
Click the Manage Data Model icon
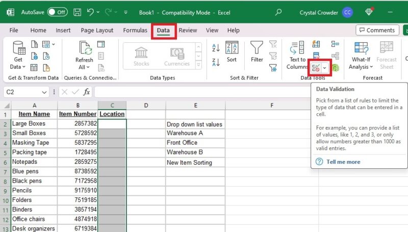336,68
